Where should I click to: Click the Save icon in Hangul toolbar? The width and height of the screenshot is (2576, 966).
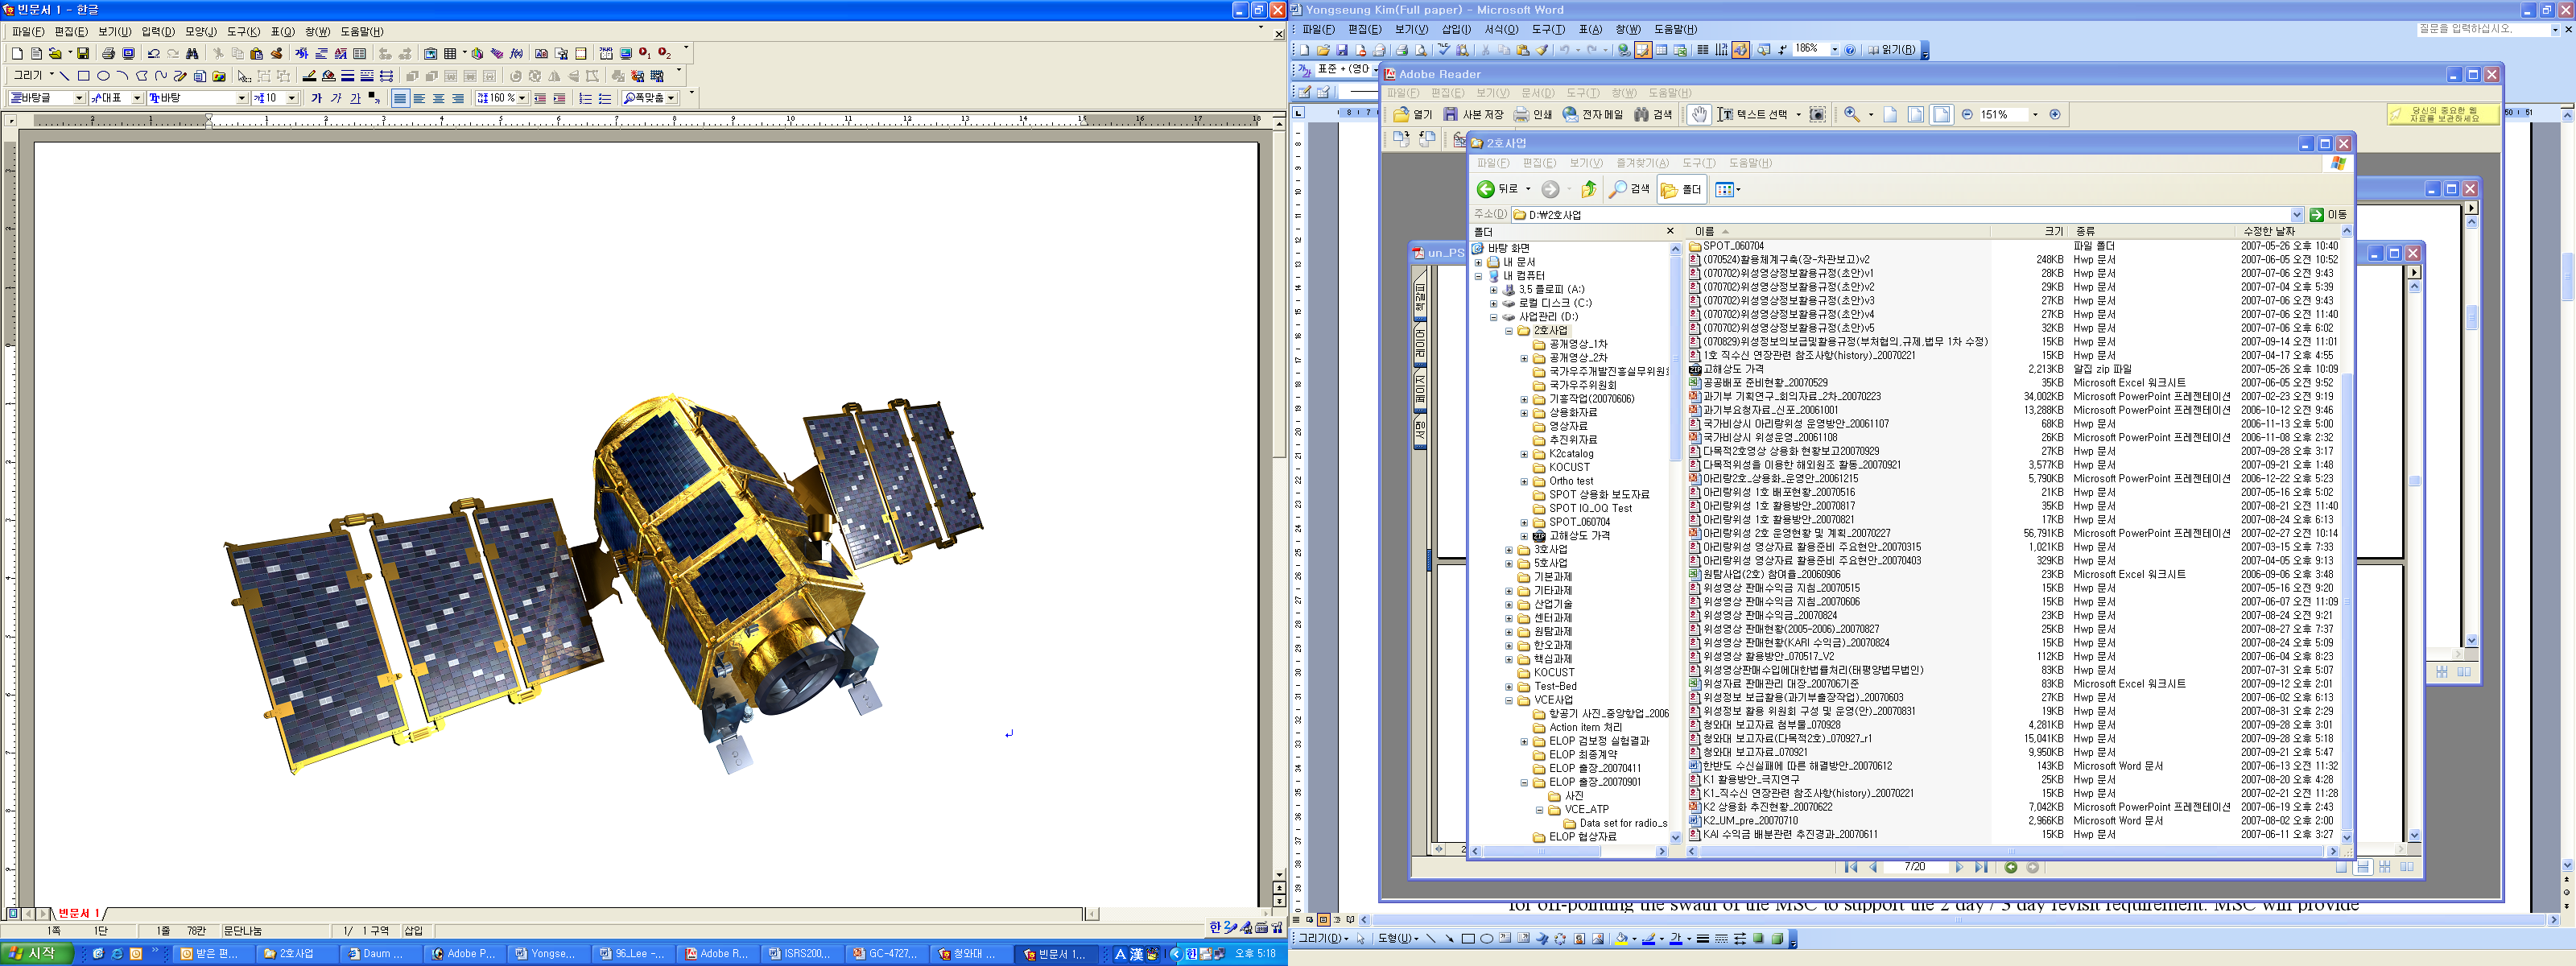point(83,54)
